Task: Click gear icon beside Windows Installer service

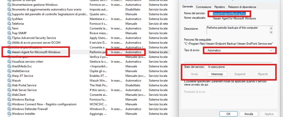Action: (9, 114)
